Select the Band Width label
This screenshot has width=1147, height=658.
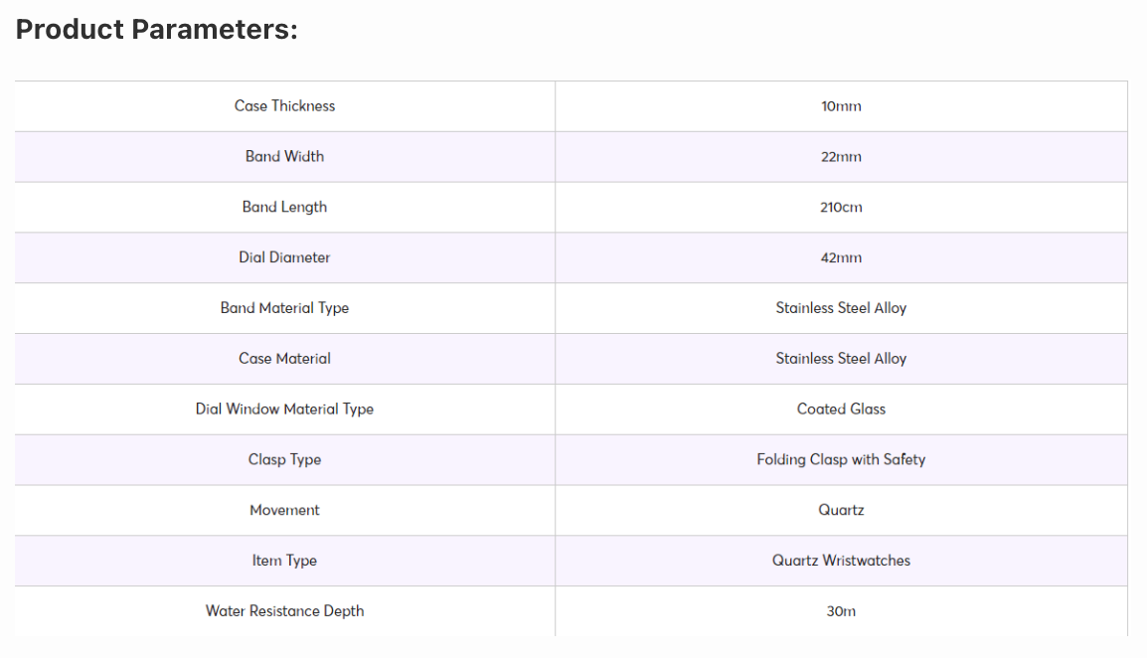pyautogui.click(x=284, y=157)
